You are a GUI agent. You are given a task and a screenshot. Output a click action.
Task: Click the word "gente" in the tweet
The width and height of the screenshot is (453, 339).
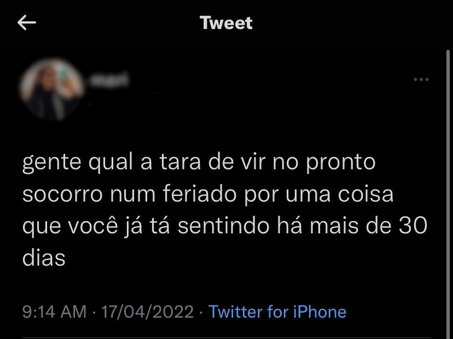(52, 163)
